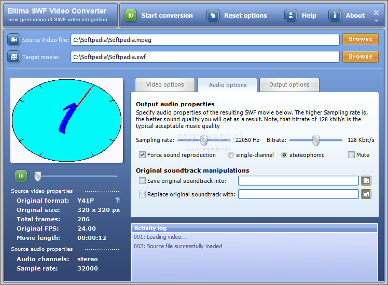Open the Output options tab
This screenshot has width=388, height=285.
[x=289, y=85]
